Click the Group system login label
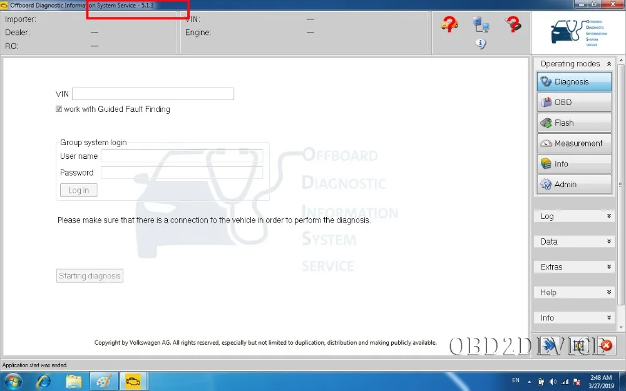The image size is (626, 391). tap(93, 143)
